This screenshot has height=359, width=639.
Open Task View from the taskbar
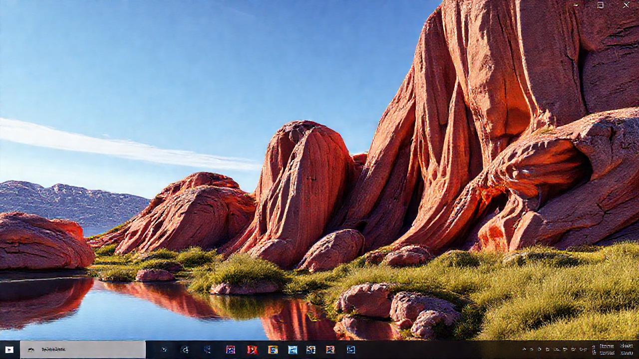tap(164, 350)
